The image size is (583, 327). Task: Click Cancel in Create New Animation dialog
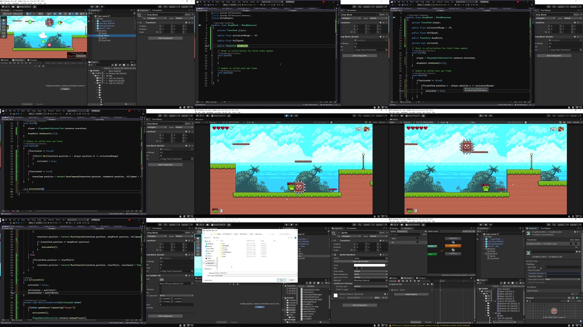(x=291, y=280)
